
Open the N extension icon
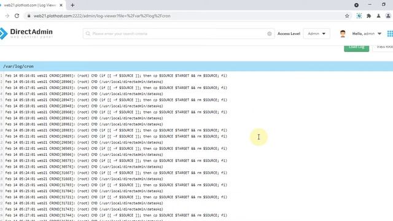click(359, 16)
